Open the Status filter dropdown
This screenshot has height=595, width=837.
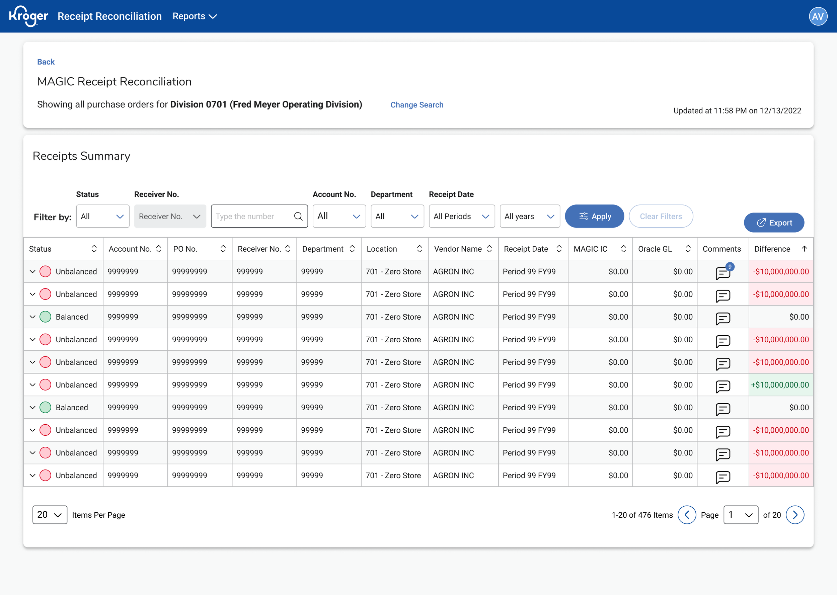(102, 216)
